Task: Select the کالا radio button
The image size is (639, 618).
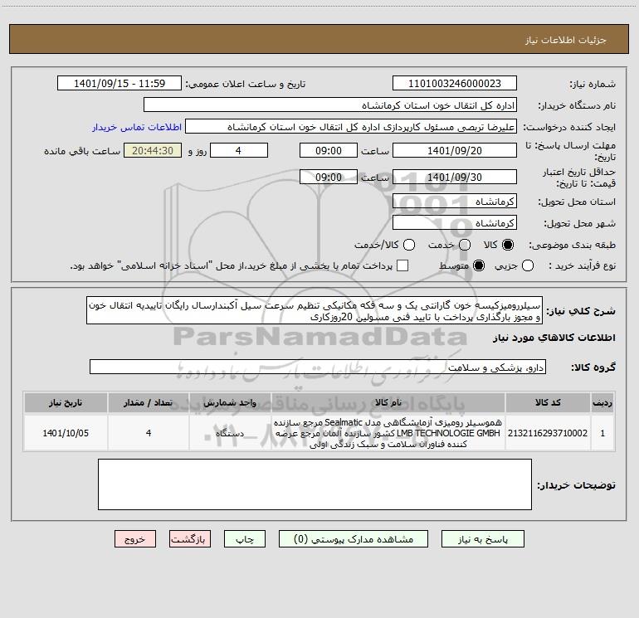Action: tap(508, 245)
